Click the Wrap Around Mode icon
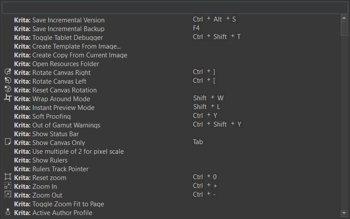Image resolution: width=350 pixels, height=219 pixels. 7,98
